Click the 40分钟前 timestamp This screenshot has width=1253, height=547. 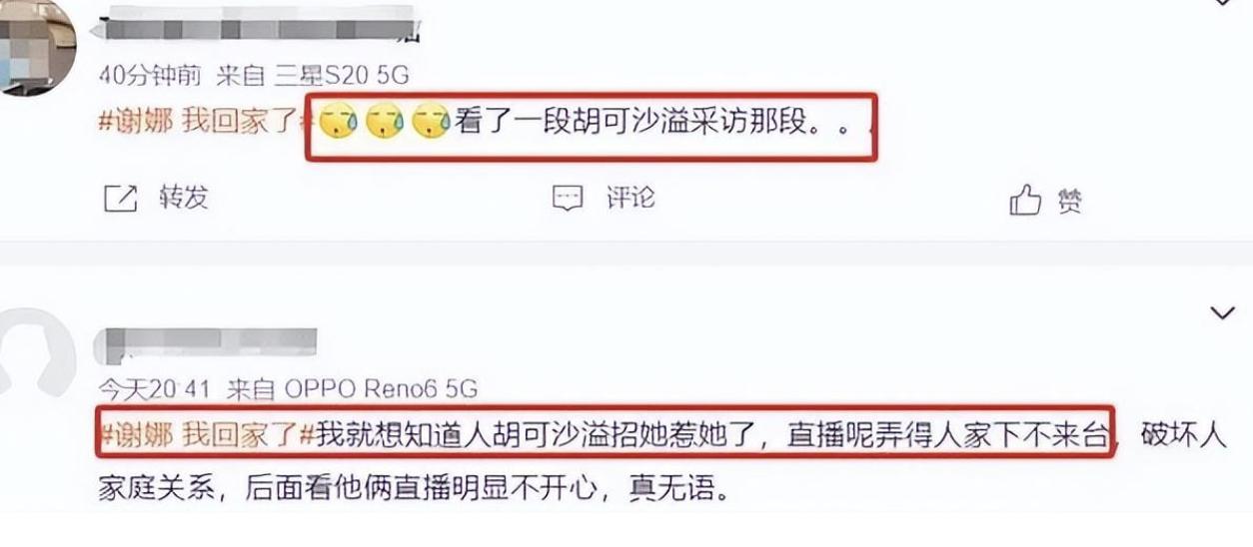(152, 76)
